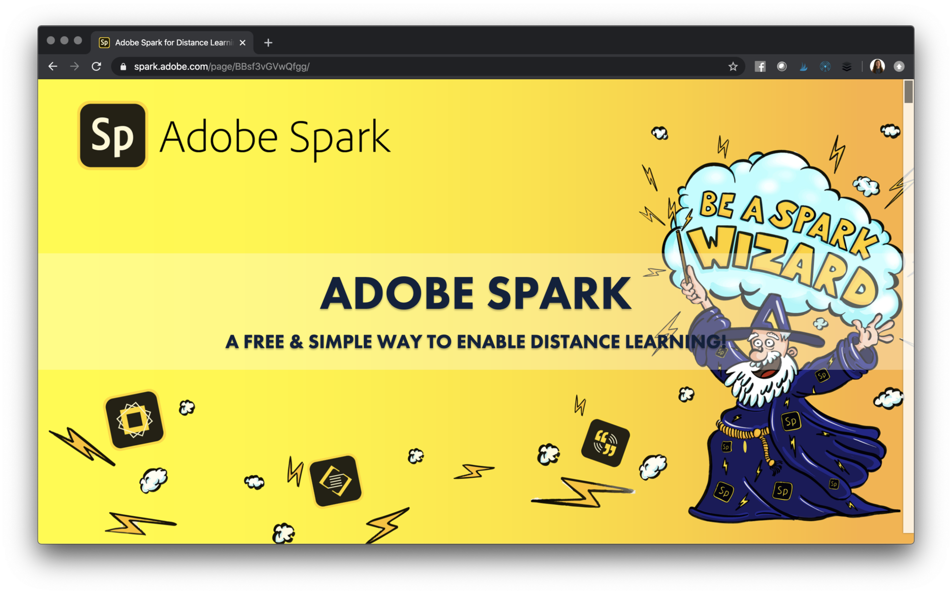Click the antenna broadcast extension icon
Image resolution: width=952 pixels, height=594 pixels.
pyautogui.click(x=825, y=66)
